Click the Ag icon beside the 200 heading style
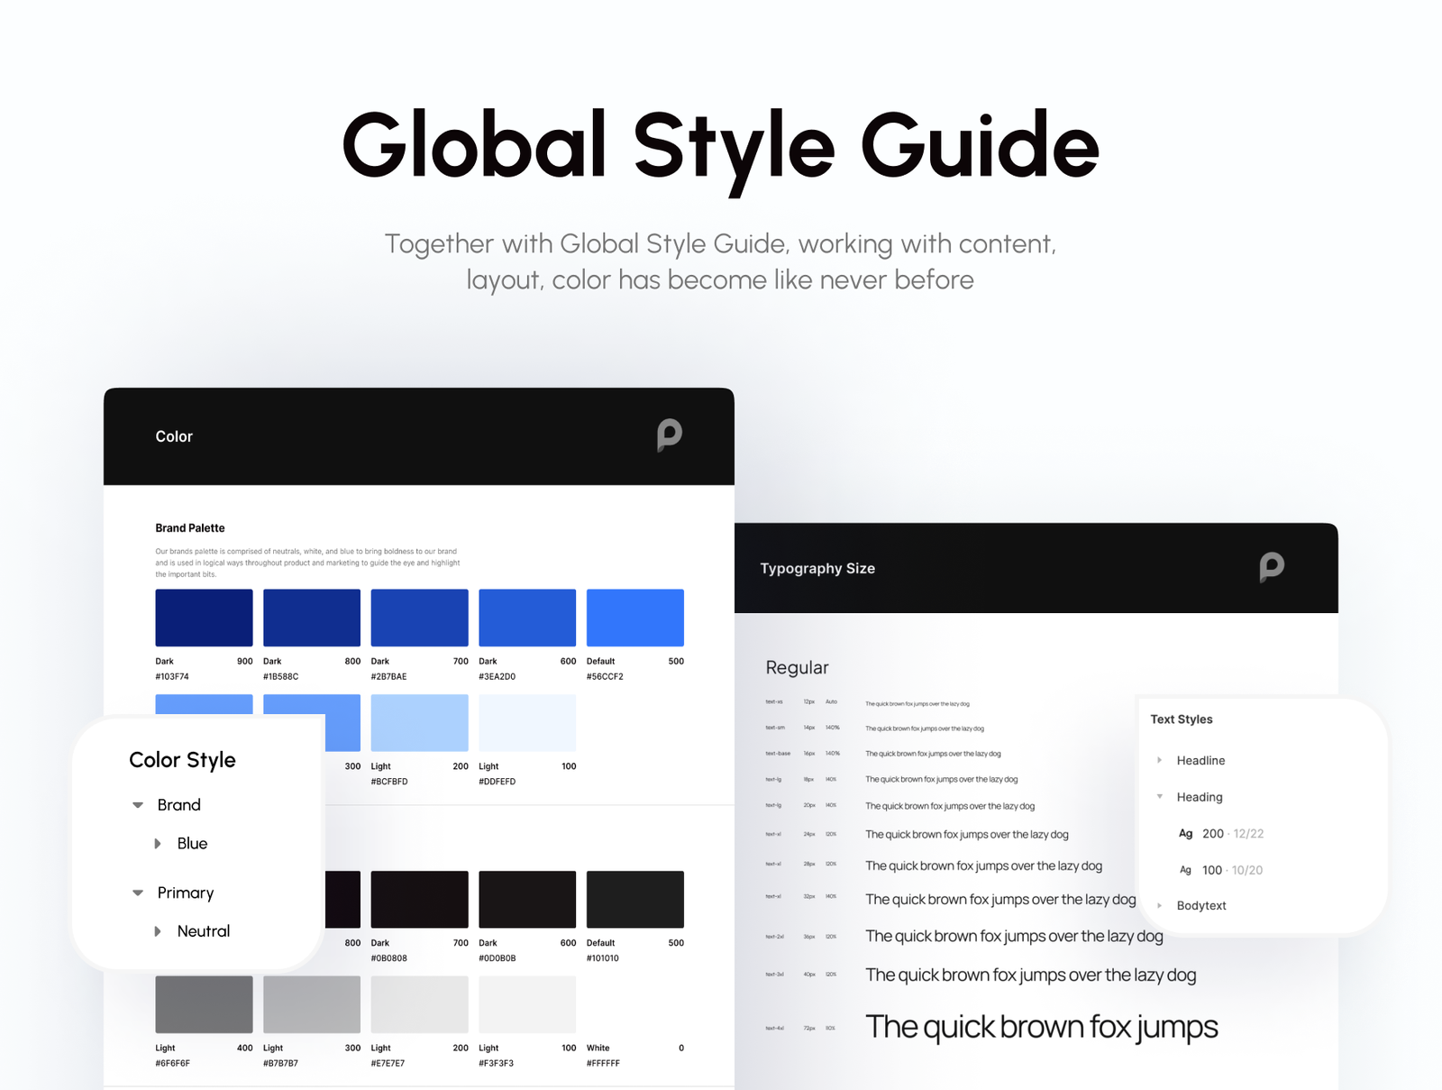The image size is (1442, 1090). (1186, 834)
